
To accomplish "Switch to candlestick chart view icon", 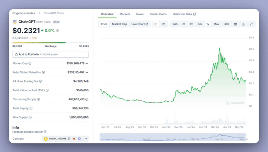I will (164, 24).
